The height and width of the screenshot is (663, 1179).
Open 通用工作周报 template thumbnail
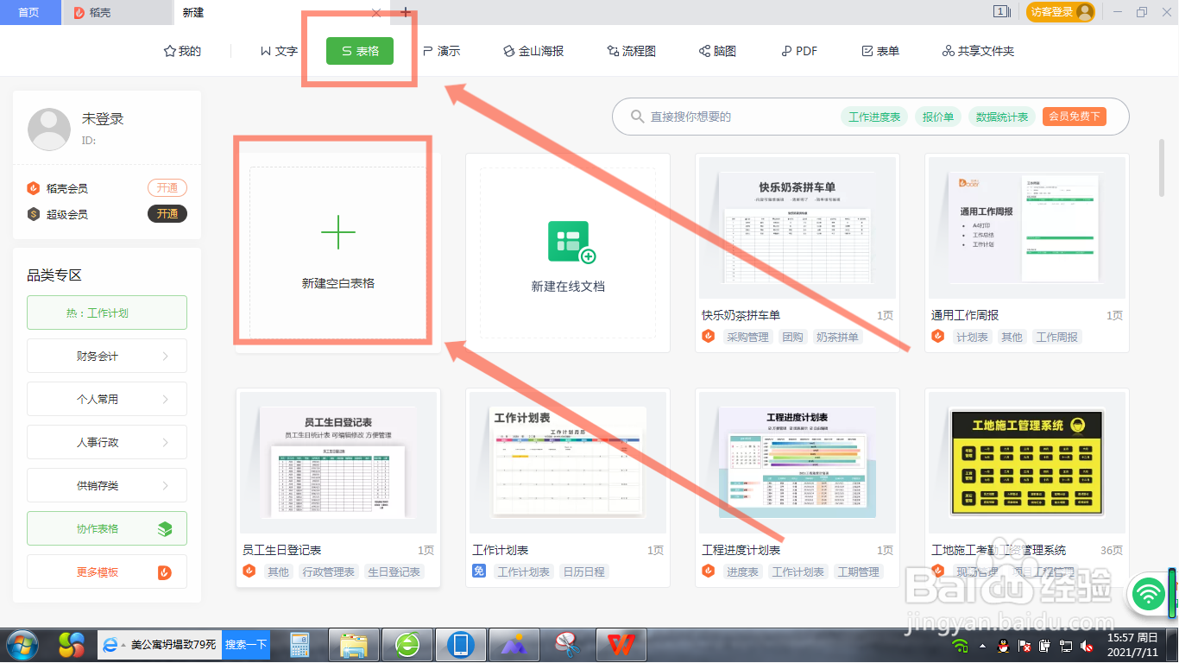click(1027, 228)
